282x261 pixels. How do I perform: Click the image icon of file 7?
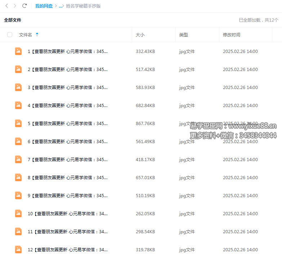(18, 159)
